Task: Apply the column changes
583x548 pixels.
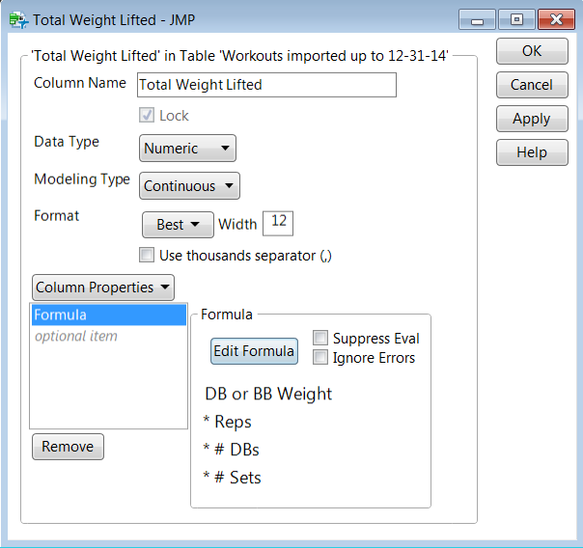Action: click(531, 119)
